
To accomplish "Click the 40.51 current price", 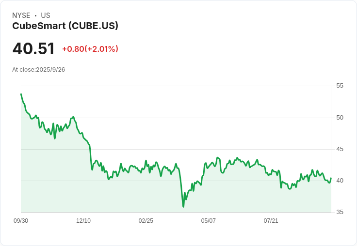I will (33, 49).
